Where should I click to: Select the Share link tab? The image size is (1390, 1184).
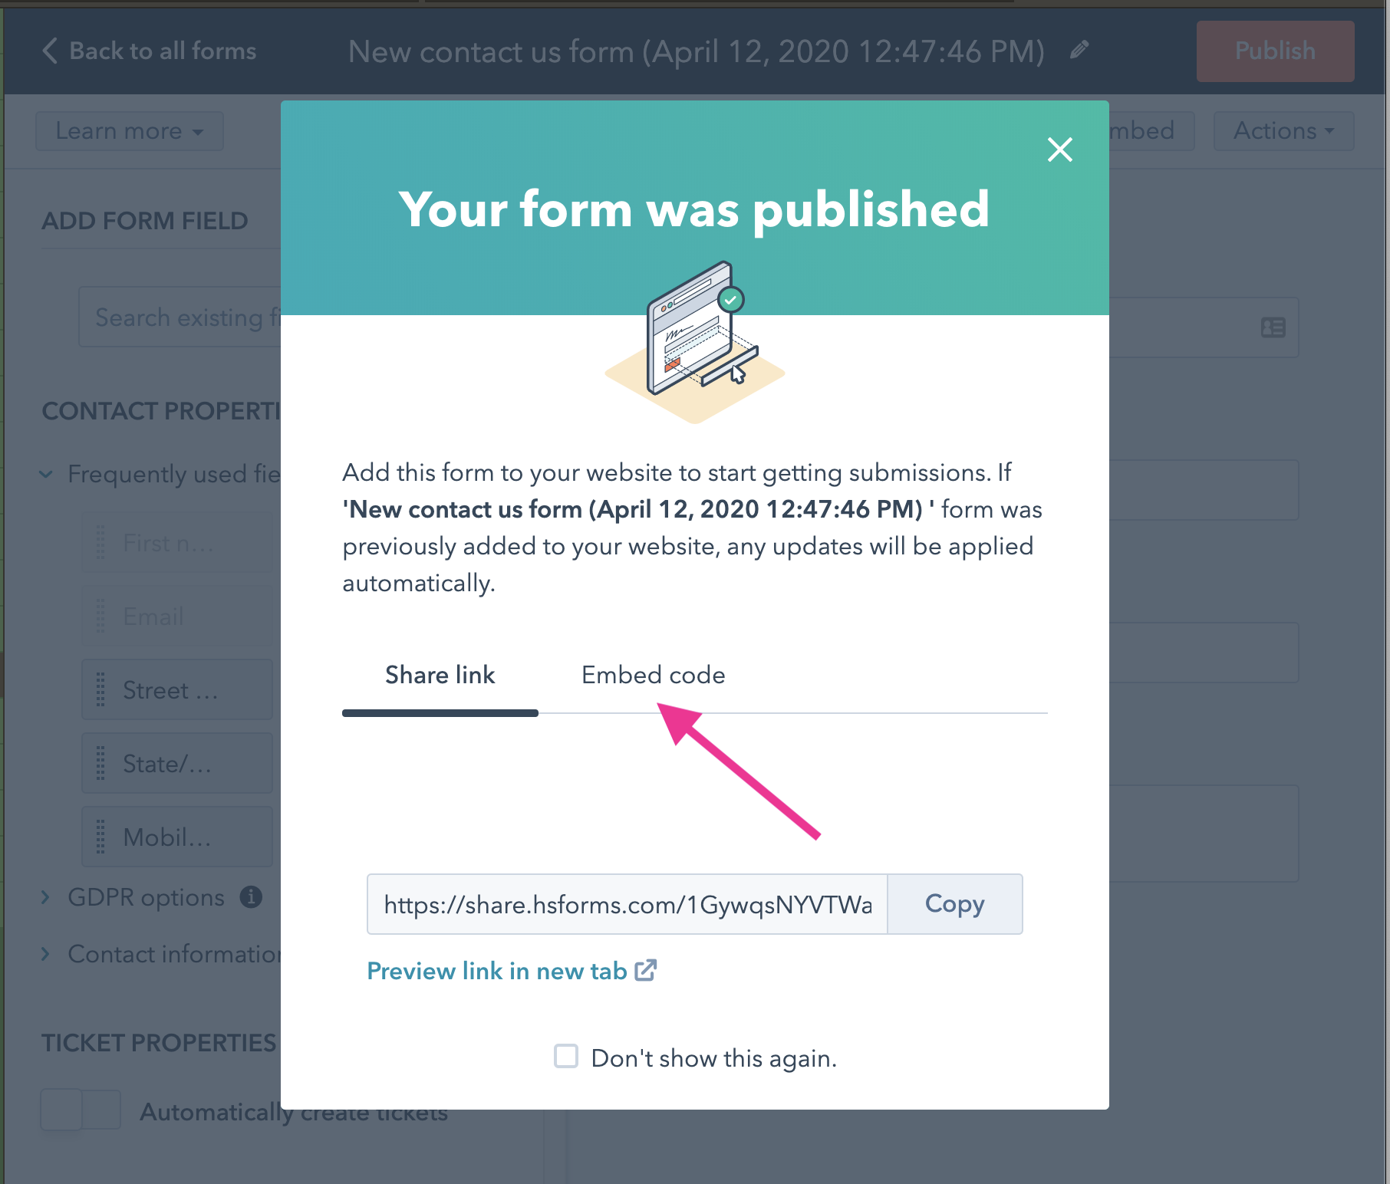440,675
